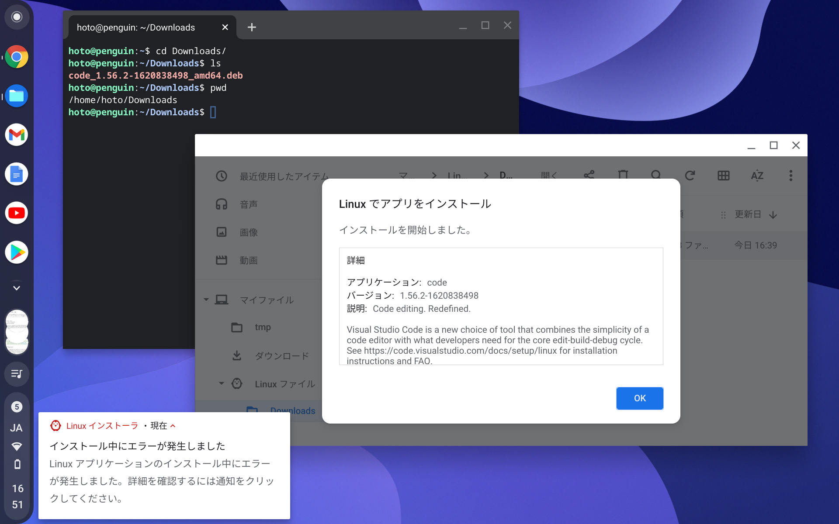
Task: Switch to thumbnail grid view in Files
Action: pos(723,176)
